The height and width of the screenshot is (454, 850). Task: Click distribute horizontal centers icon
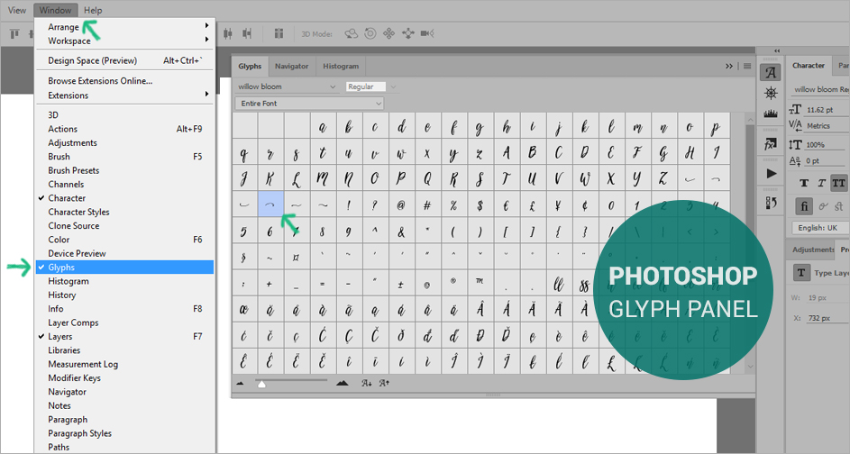tap(228, 33)
